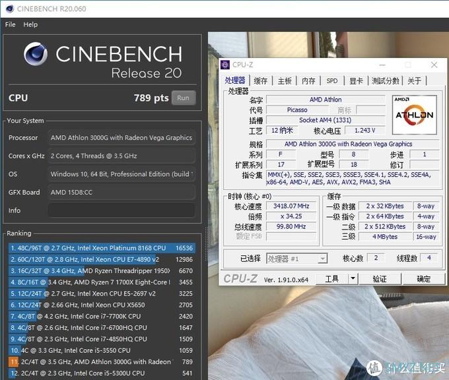Select ranking row Intel Xeon Platinum 8168
The height and width of the screenshot is (380, 449).
point(102,248)
